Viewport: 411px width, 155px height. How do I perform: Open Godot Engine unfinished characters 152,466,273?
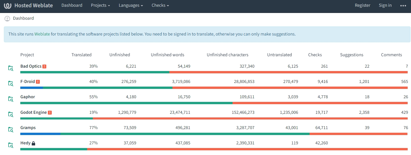pos(243,112)
